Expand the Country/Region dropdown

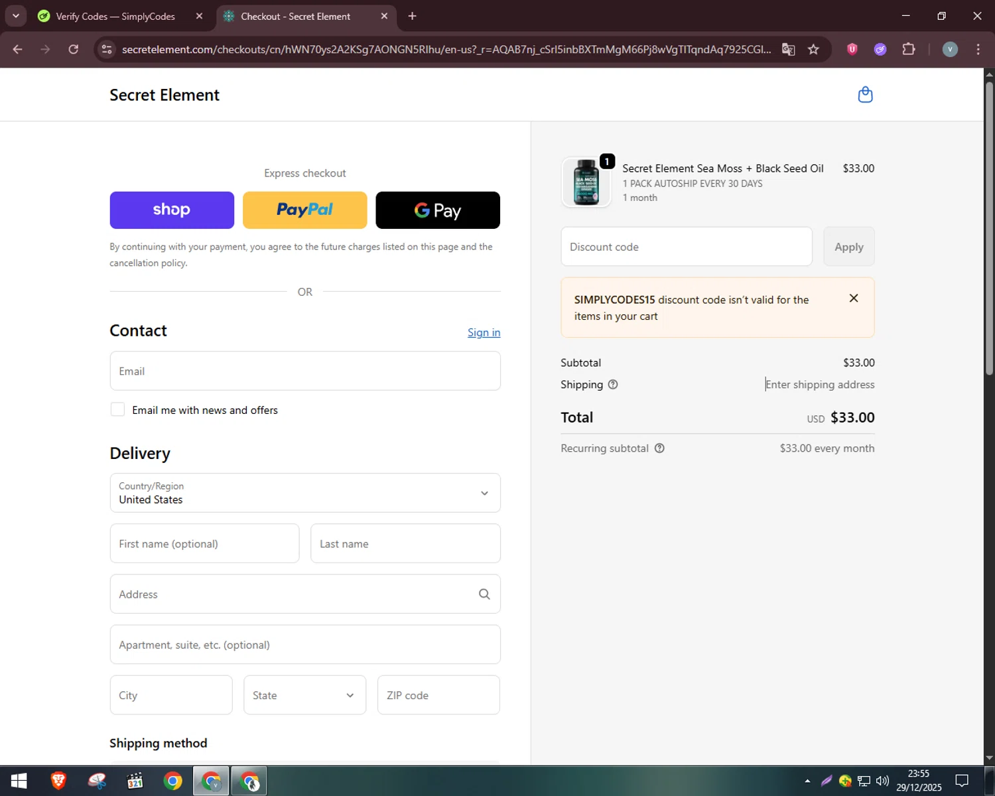(x=305, y=493)
